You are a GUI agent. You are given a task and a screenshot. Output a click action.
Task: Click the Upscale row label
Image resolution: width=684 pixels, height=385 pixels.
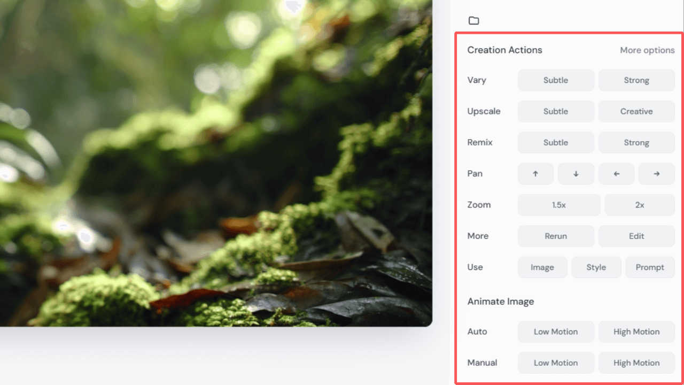pyautogui.click(x=484, y=111)
